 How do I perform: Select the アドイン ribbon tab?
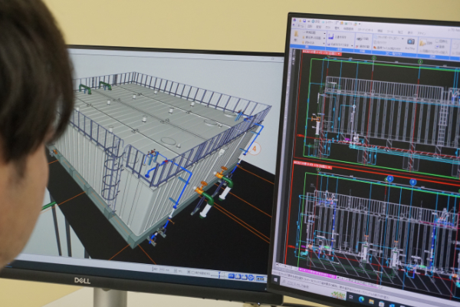(x=421, y=34)
